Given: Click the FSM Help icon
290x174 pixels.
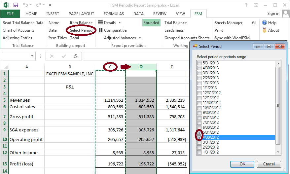Looking at the screenshot, I should [265, 22].
